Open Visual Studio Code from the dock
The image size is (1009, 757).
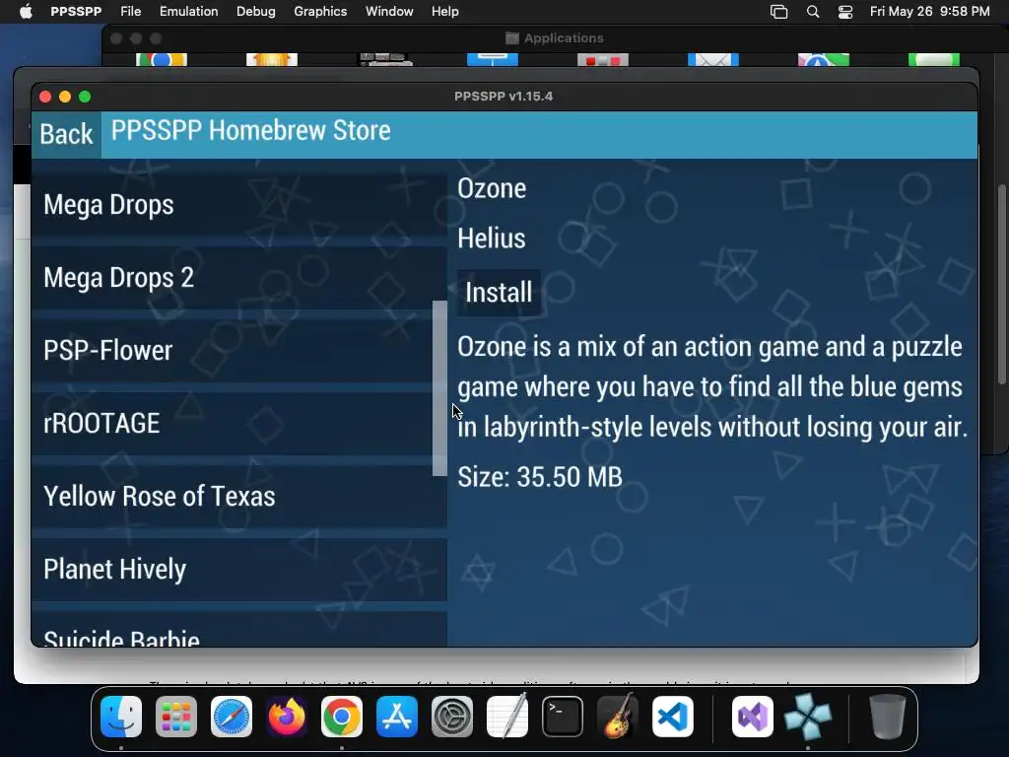pos(672,717)
